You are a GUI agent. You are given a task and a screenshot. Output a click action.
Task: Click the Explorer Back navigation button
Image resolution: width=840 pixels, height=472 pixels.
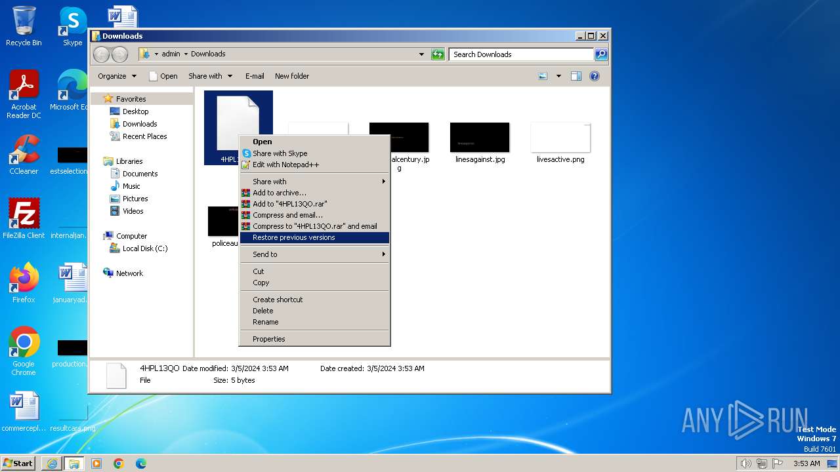tap(101, 54)
